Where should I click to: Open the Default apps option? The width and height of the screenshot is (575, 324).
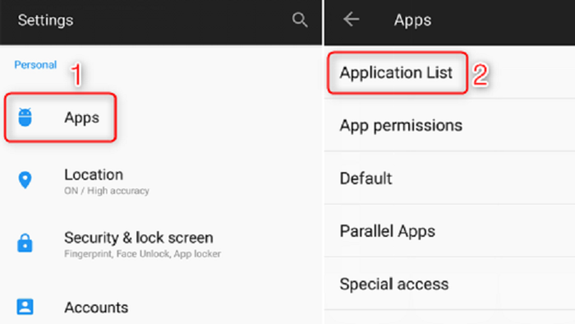[x=449, y=178]
